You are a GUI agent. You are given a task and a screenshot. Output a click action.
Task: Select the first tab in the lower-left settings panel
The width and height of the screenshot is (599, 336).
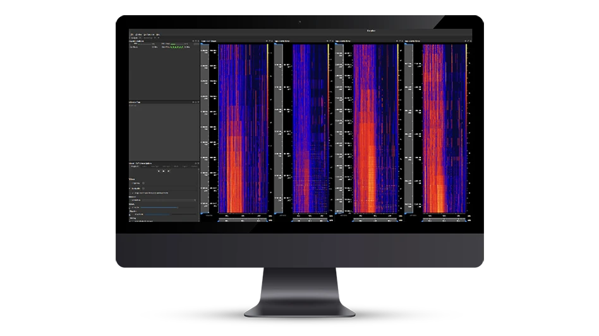tap(135, 166)
